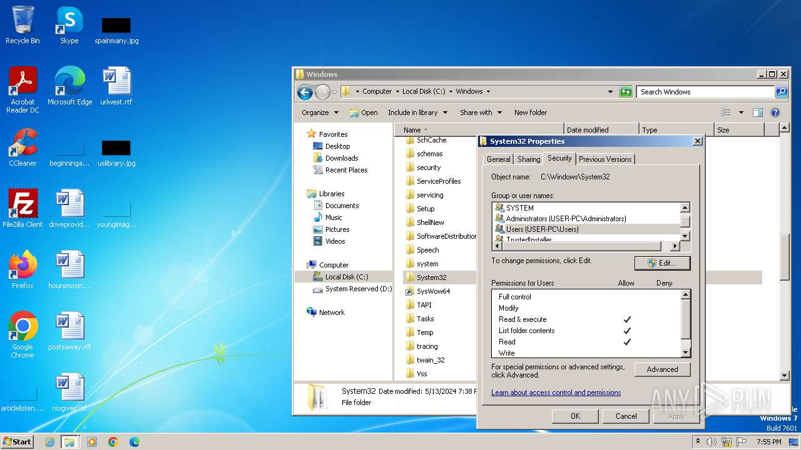Select Administrators in group list
Viewport: 801px width, 450px height.
tap(566, 219)
